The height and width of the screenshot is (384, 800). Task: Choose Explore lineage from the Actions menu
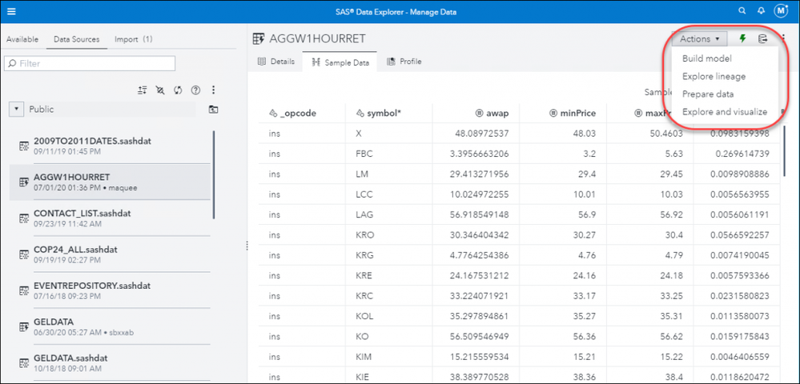pos(714,77)
